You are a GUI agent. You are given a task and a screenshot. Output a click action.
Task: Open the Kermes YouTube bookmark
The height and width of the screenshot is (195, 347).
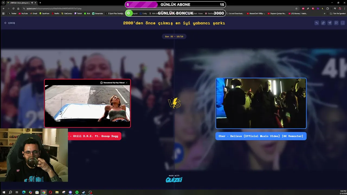pos(298,13)
